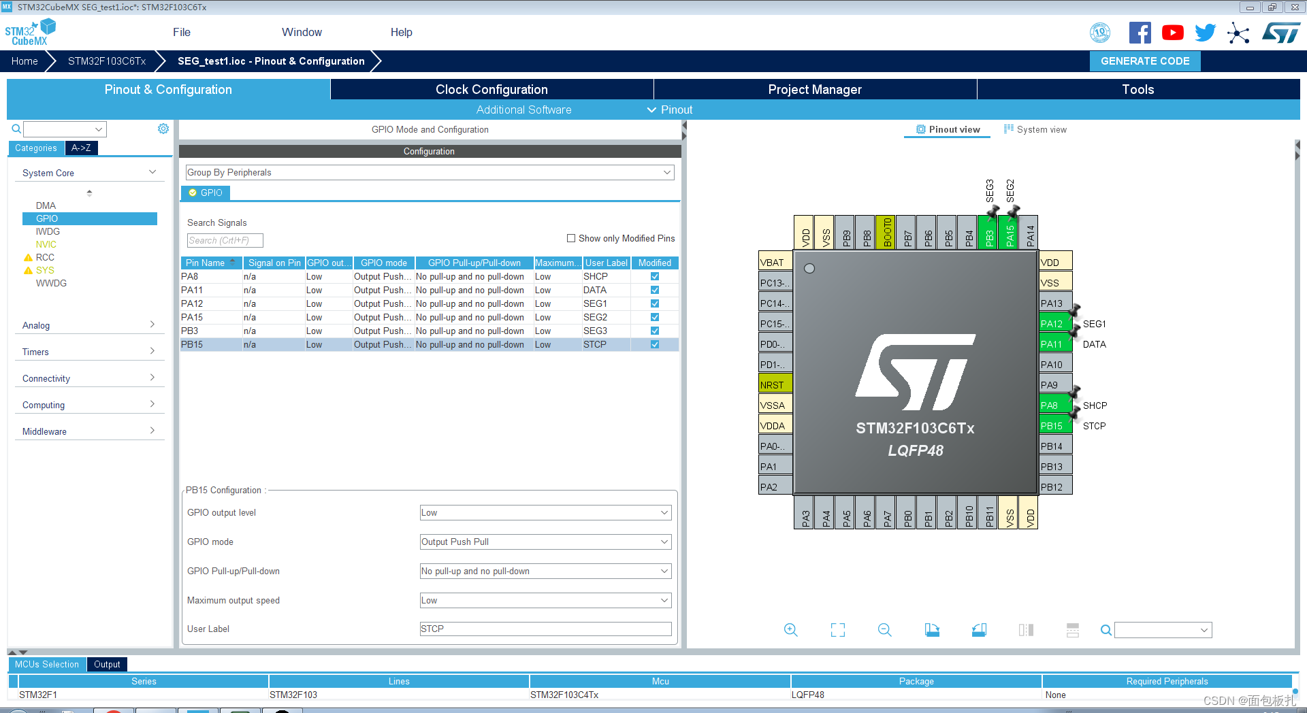Click the Search Signals input field

pos(225,240)
